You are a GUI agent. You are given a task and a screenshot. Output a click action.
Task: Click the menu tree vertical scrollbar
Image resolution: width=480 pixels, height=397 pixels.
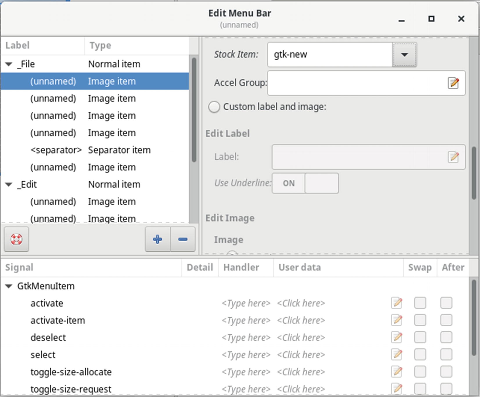(194, 111)
